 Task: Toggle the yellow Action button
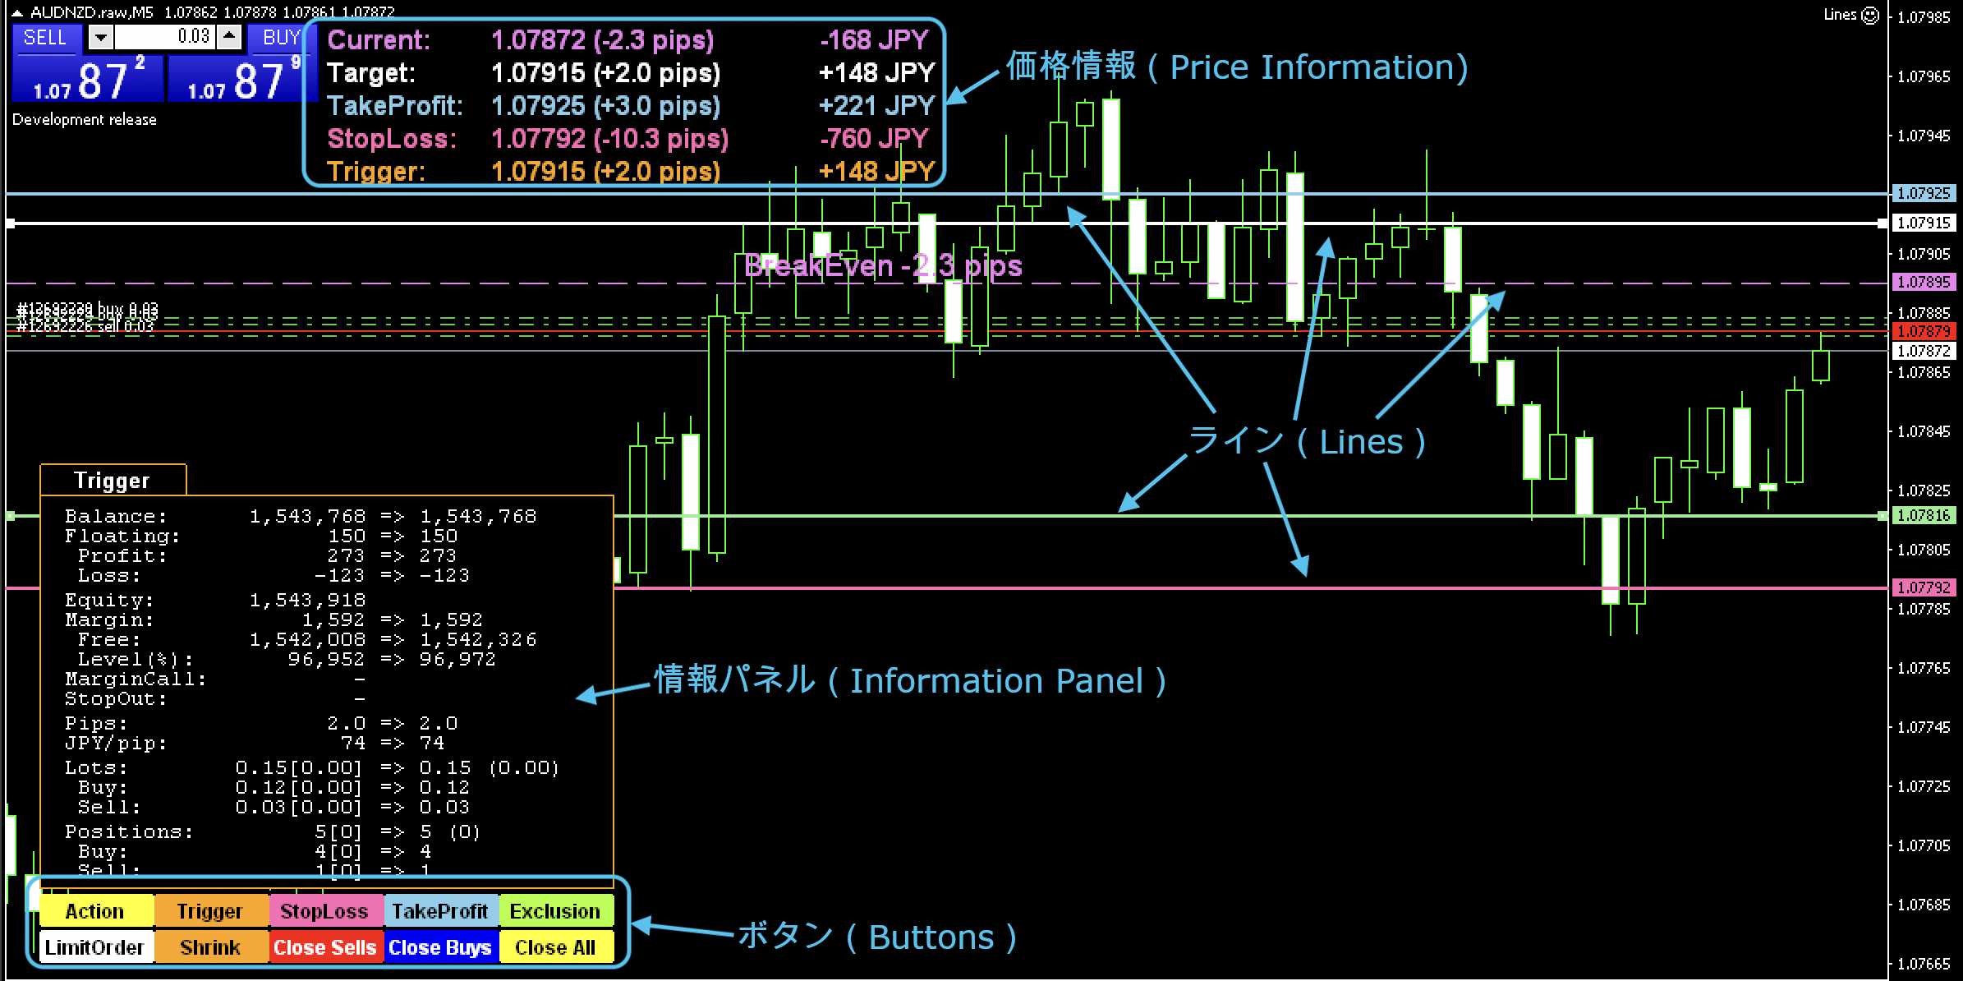[95, 911]
